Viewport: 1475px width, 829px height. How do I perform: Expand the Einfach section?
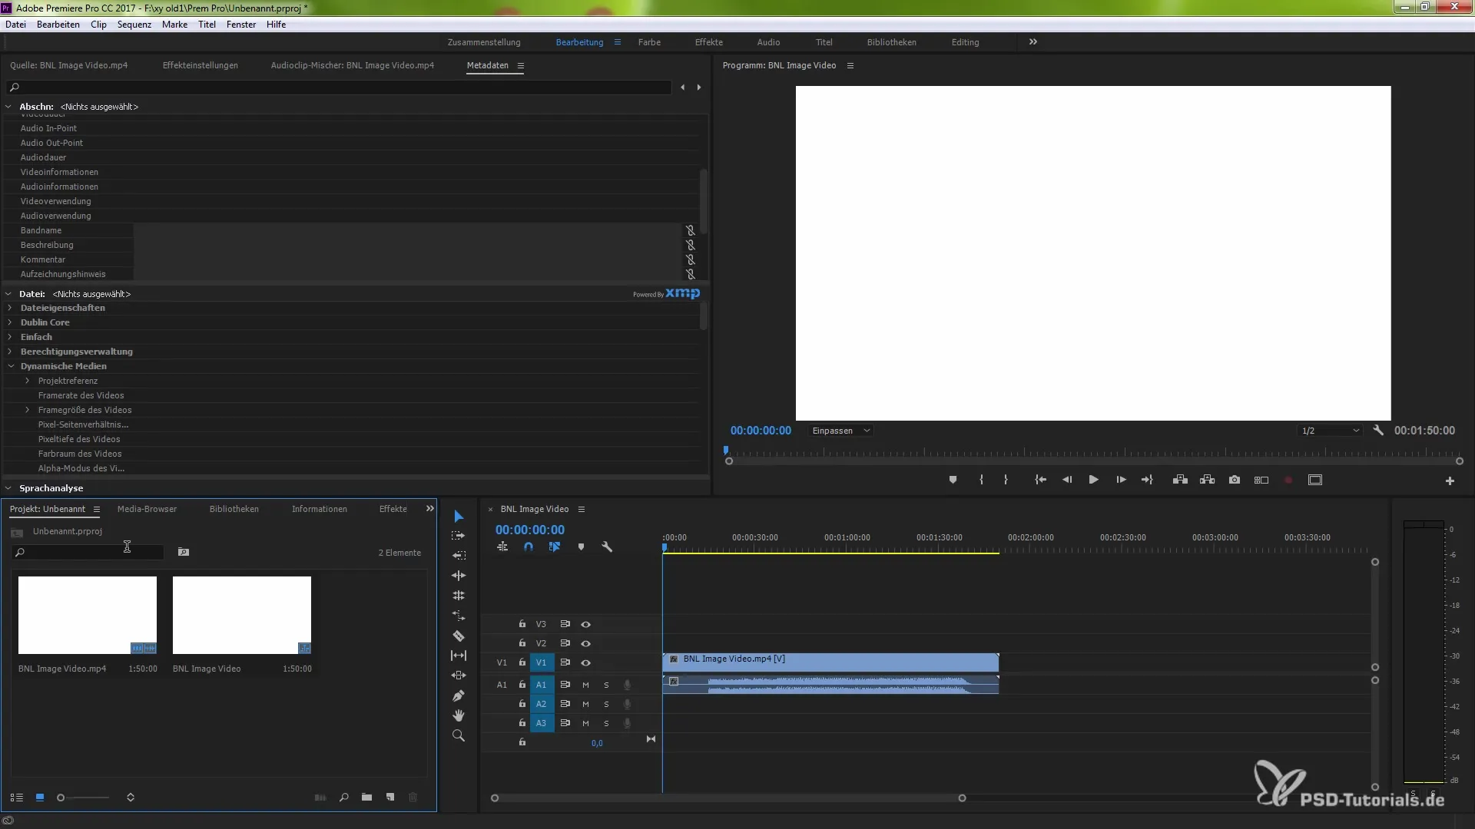click(10, 337)
